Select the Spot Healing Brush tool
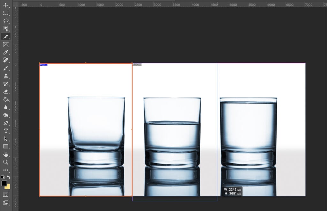This screenshot has height=211, width=327. coord(5,61)
